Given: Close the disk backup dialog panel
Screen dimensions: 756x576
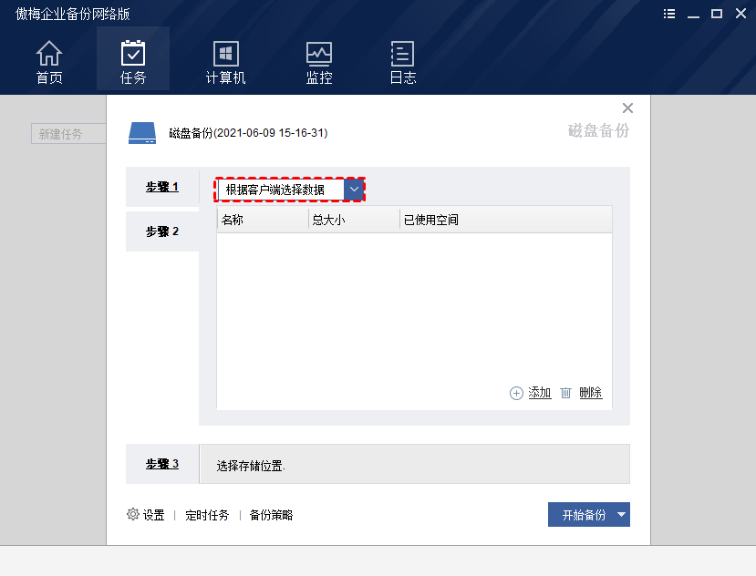Looking at the screenshot, I should (627, 108).
